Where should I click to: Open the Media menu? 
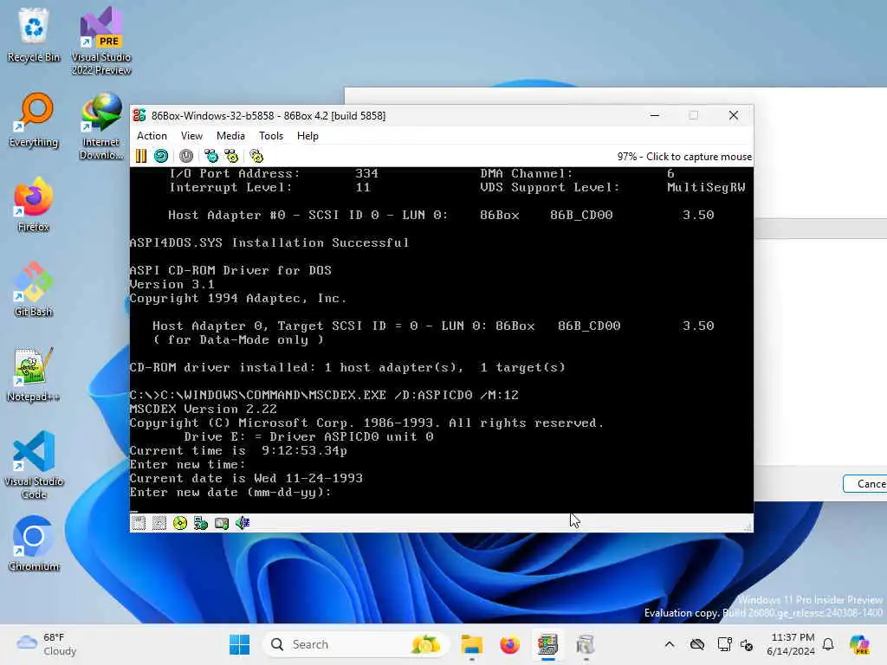click(230, 136)
